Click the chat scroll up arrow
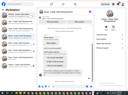Image resolution: width=128 pixels, height=95 pixels. coord(92,26)
